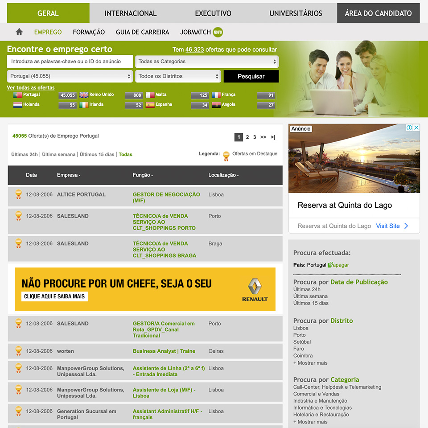This screenshot has height=428, width=428.
Task: Switch to the EXECUTIVO tab
Action: 213,13
